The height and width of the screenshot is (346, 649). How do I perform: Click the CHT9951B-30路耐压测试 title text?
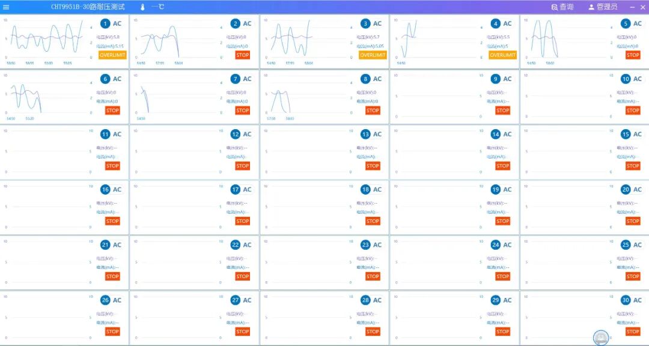coord(88,7)
